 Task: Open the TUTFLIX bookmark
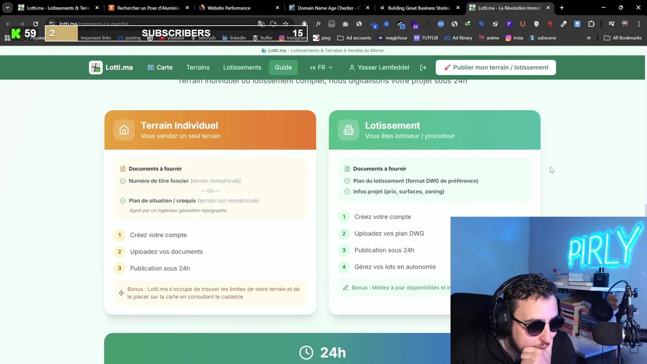coord(426,38)
